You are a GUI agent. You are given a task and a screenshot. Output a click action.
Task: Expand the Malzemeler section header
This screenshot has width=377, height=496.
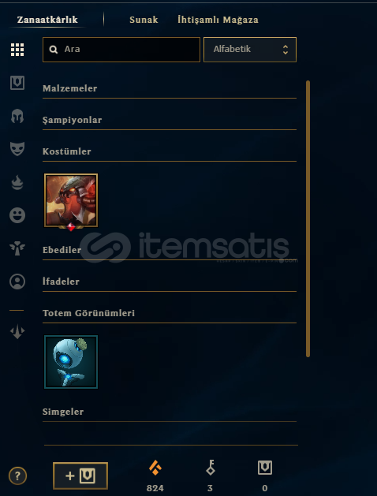[170, 88]
